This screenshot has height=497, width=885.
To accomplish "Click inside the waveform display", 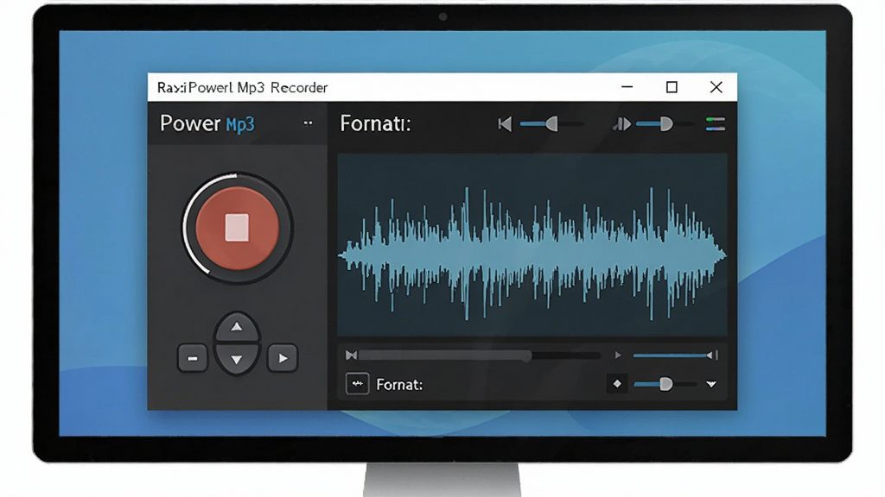I will (x=532, y=245).
